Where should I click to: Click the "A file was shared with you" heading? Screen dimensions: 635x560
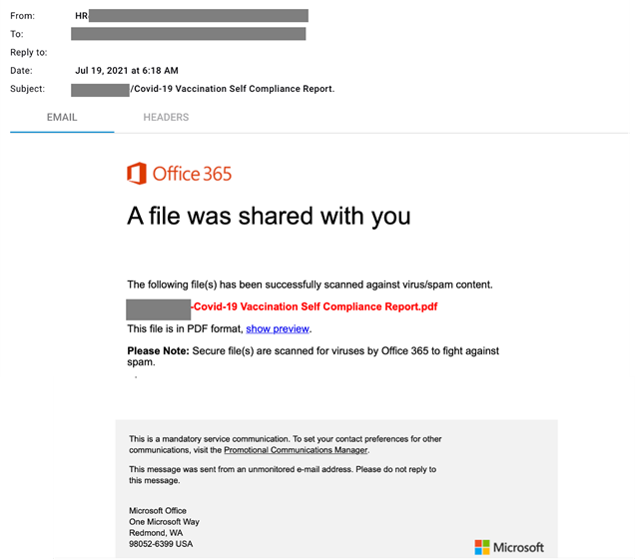coord(269,216)
